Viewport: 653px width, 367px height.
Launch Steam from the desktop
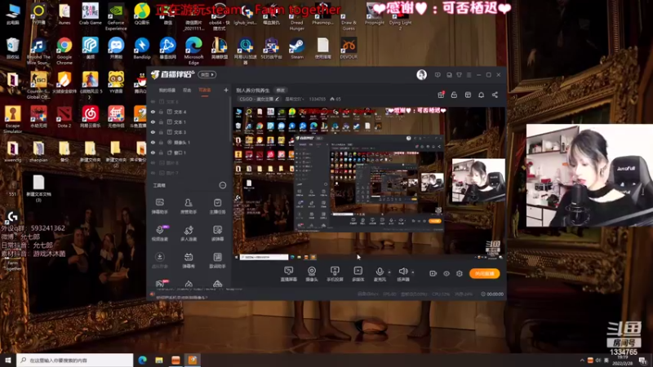(297, 49)
